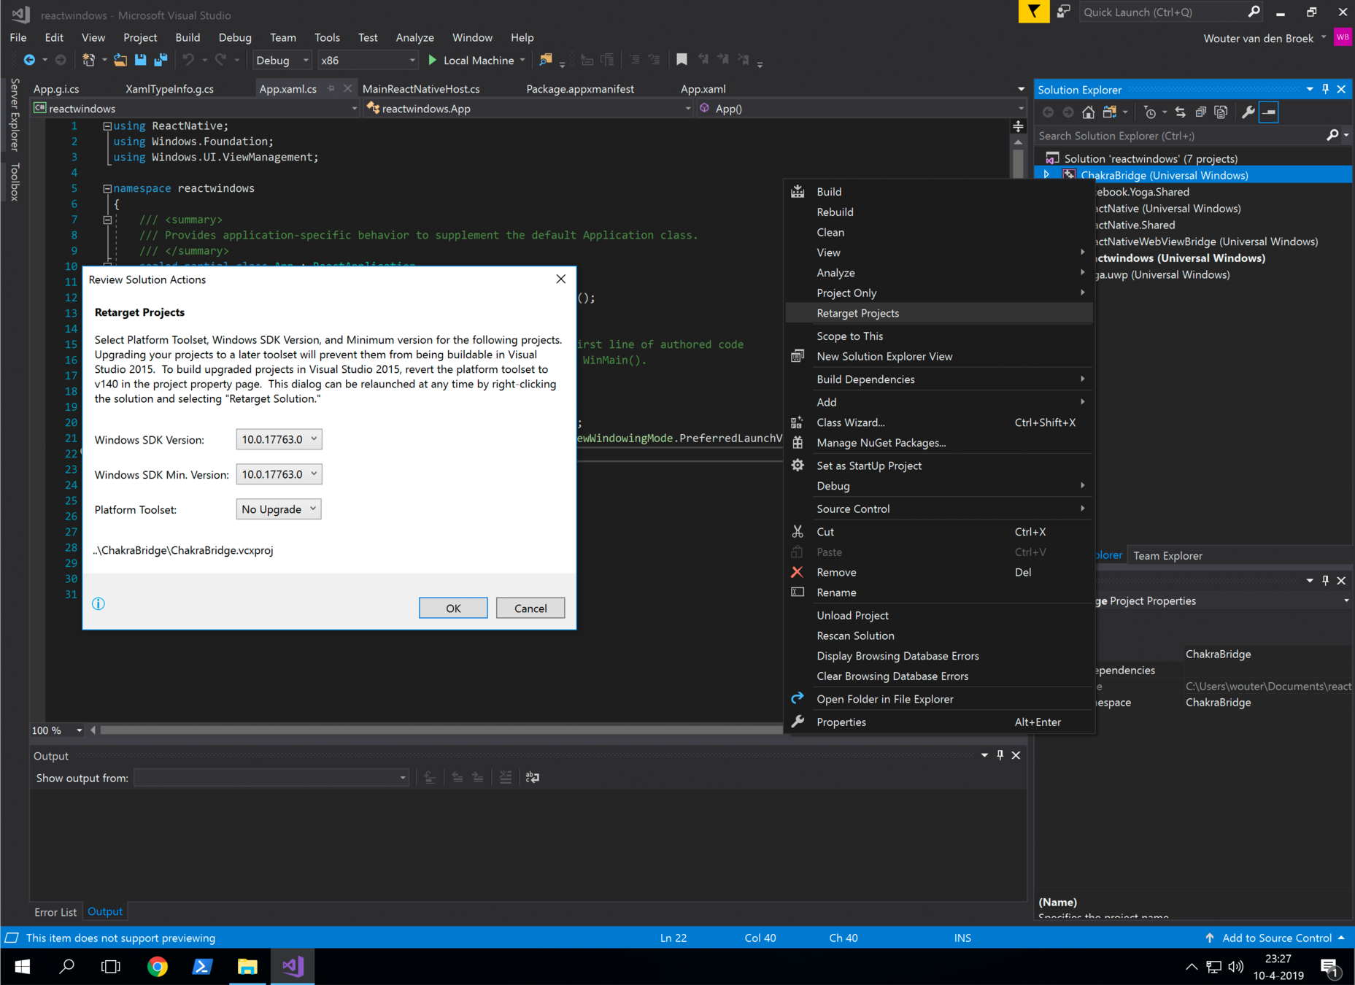
Task: Open the Platform Toolset dropdown
Action: (279, 509)
